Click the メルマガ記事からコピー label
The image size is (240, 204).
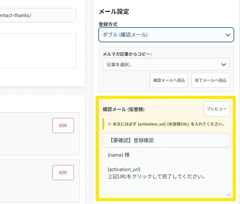127,54
